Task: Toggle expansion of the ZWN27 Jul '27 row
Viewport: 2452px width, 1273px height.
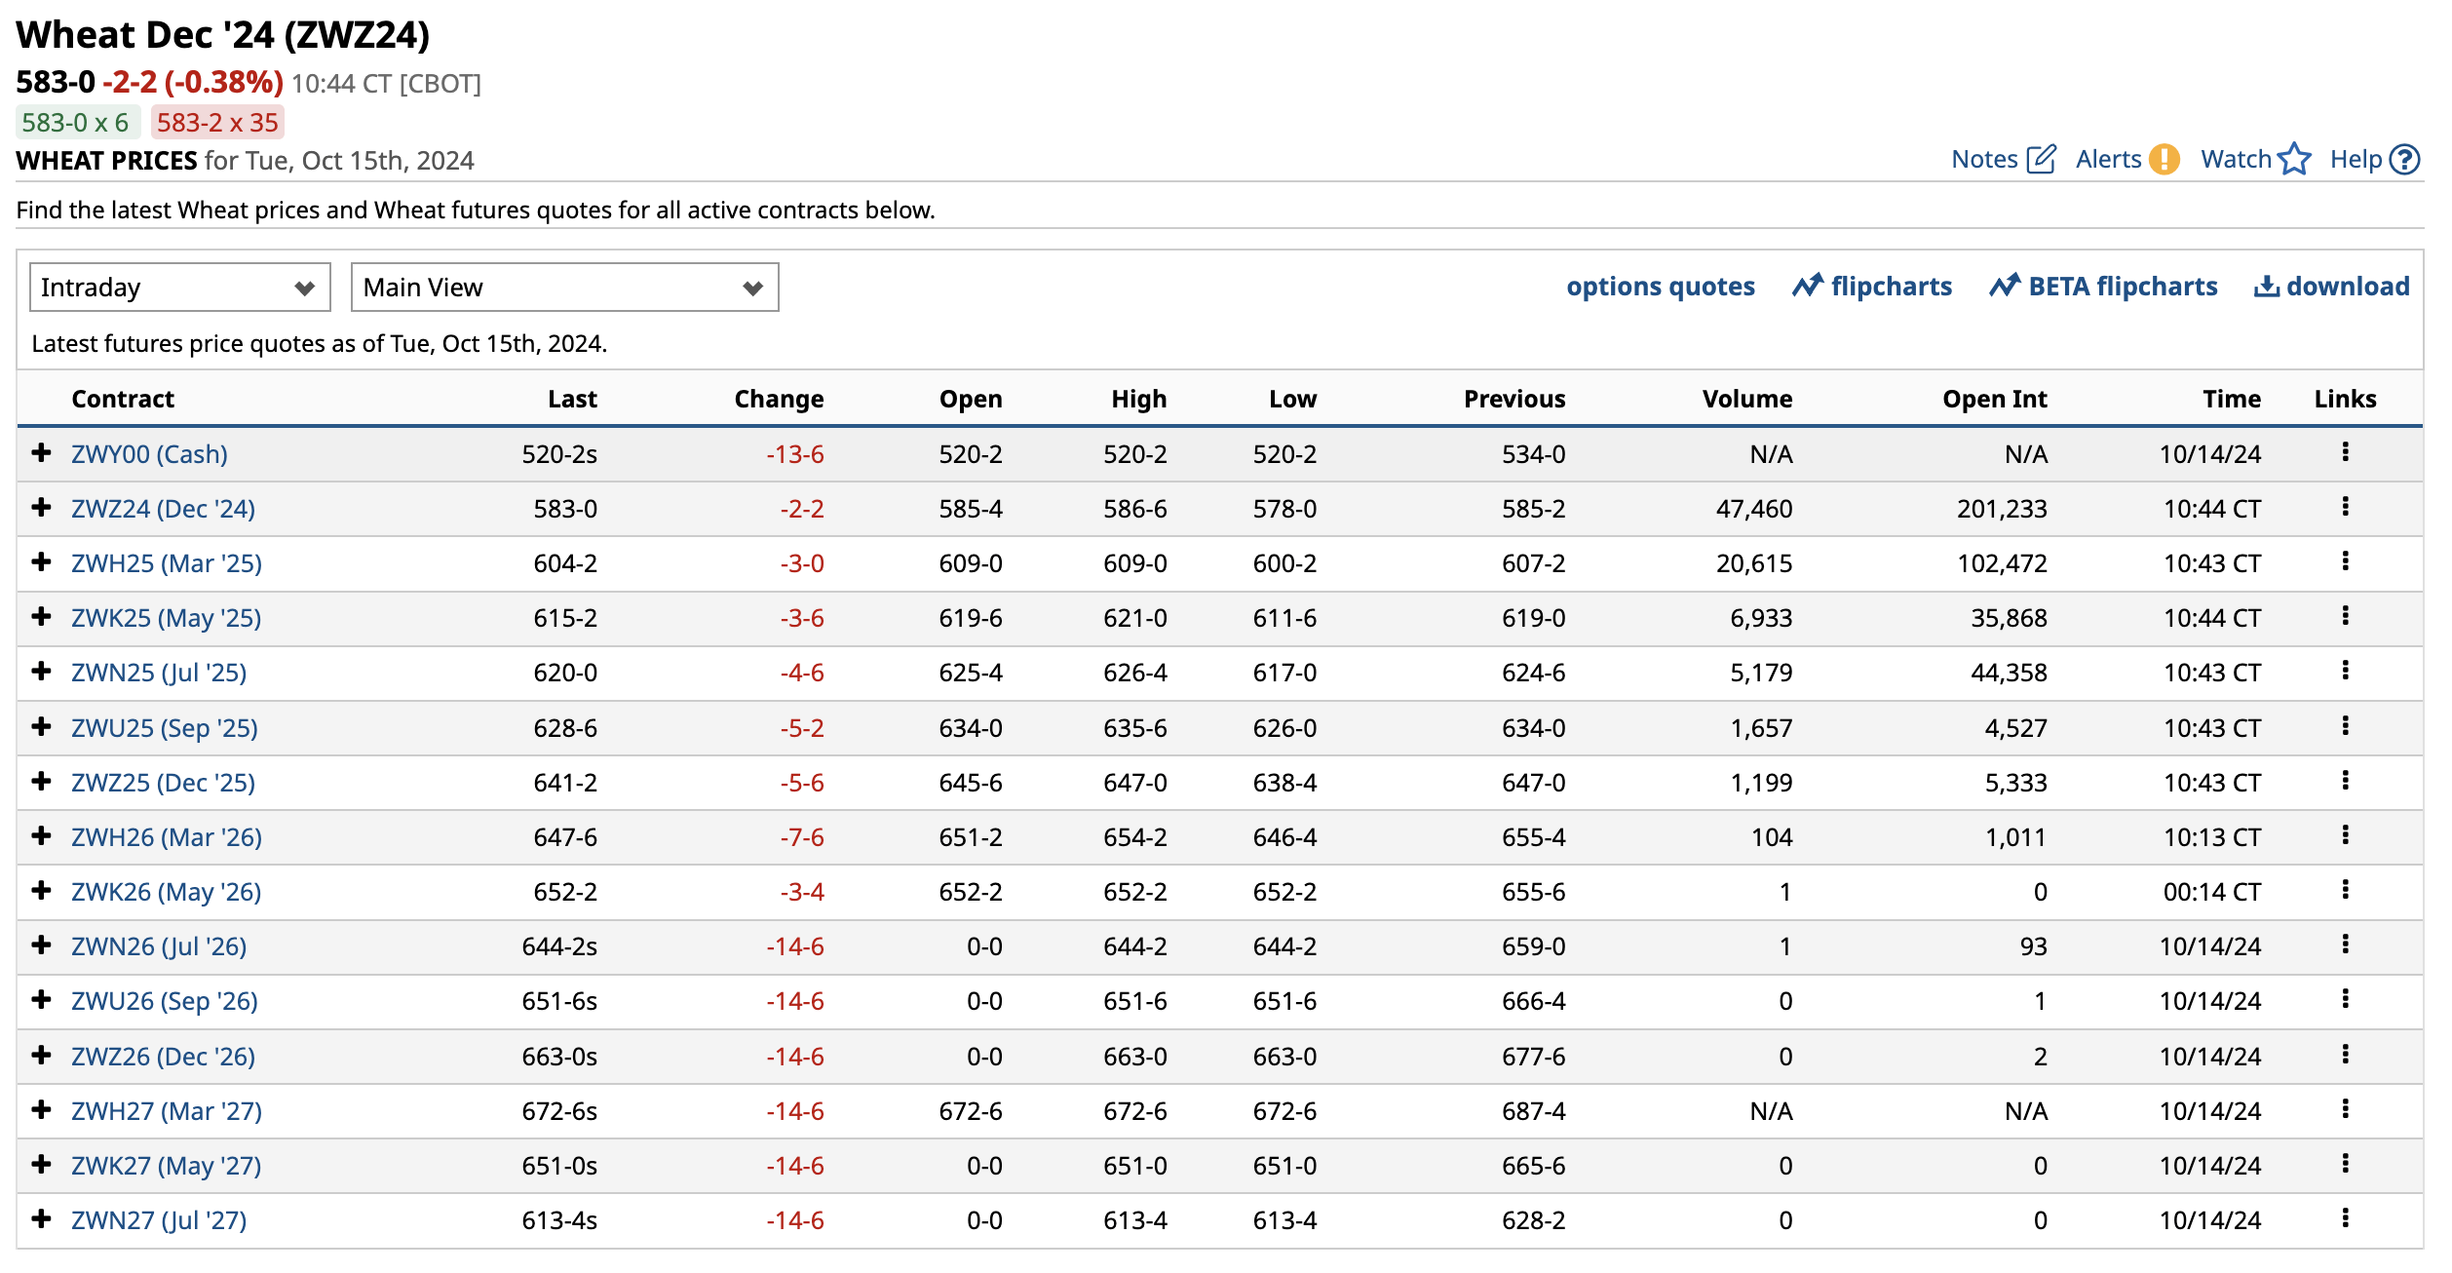Action: pyautogui.click(x=40, y=1219)
